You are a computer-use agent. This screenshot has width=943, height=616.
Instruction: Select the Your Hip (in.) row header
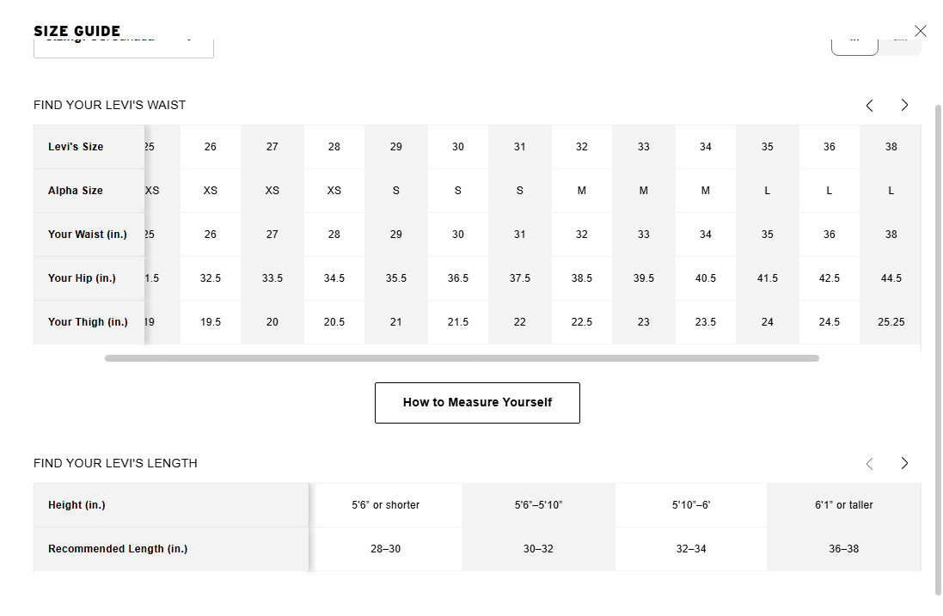click(x=89, y=278)
